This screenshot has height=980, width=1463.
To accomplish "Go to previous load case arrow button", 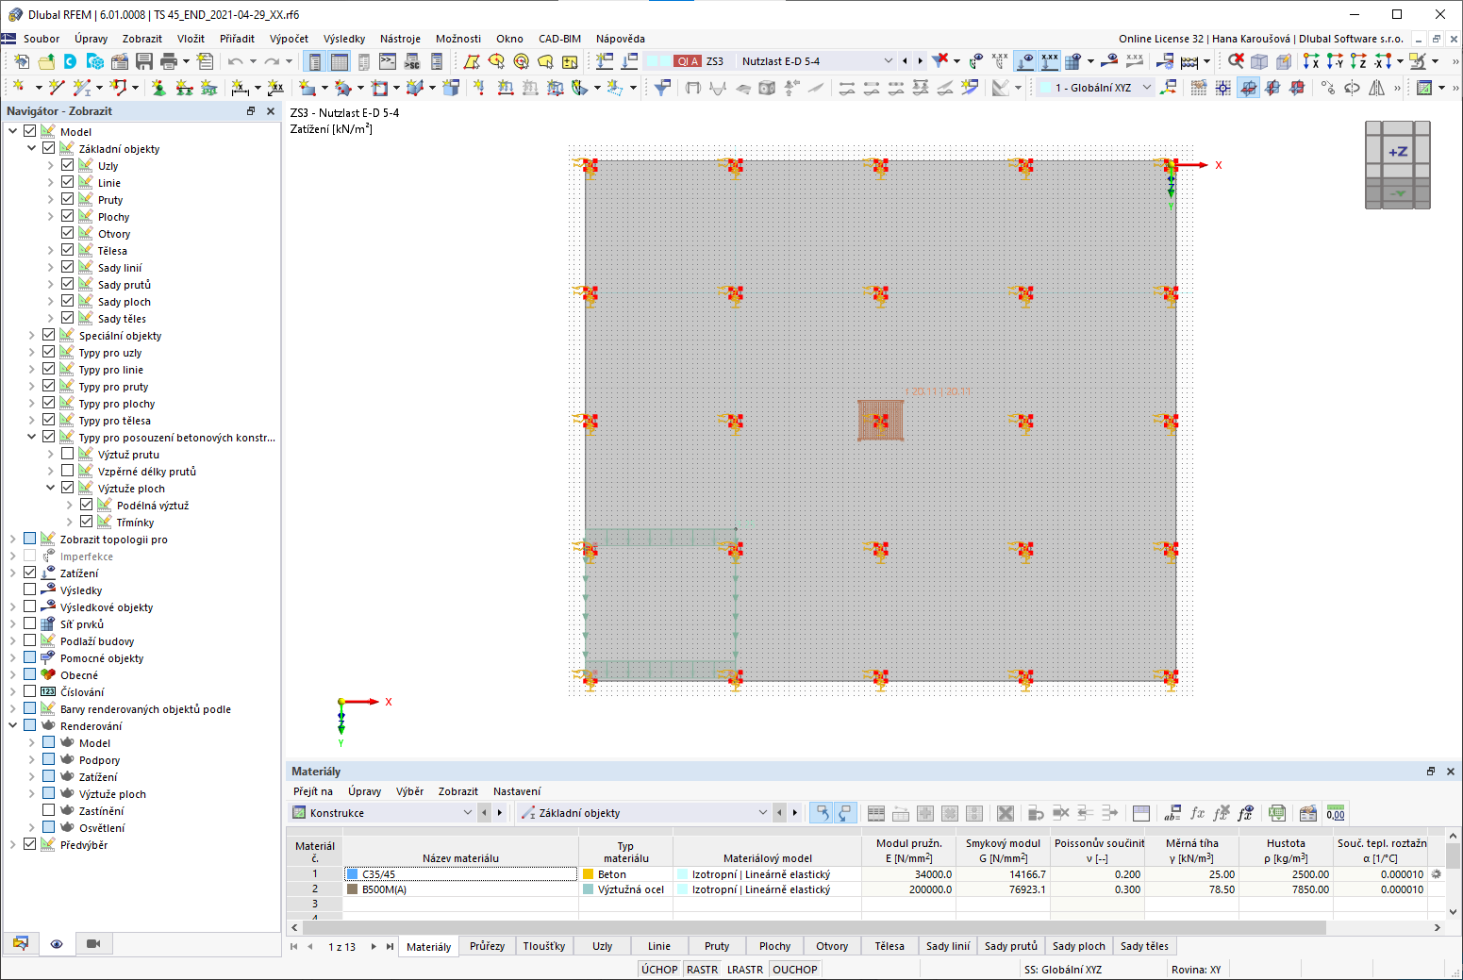I will pyautogui.click(x=906, y=61).
